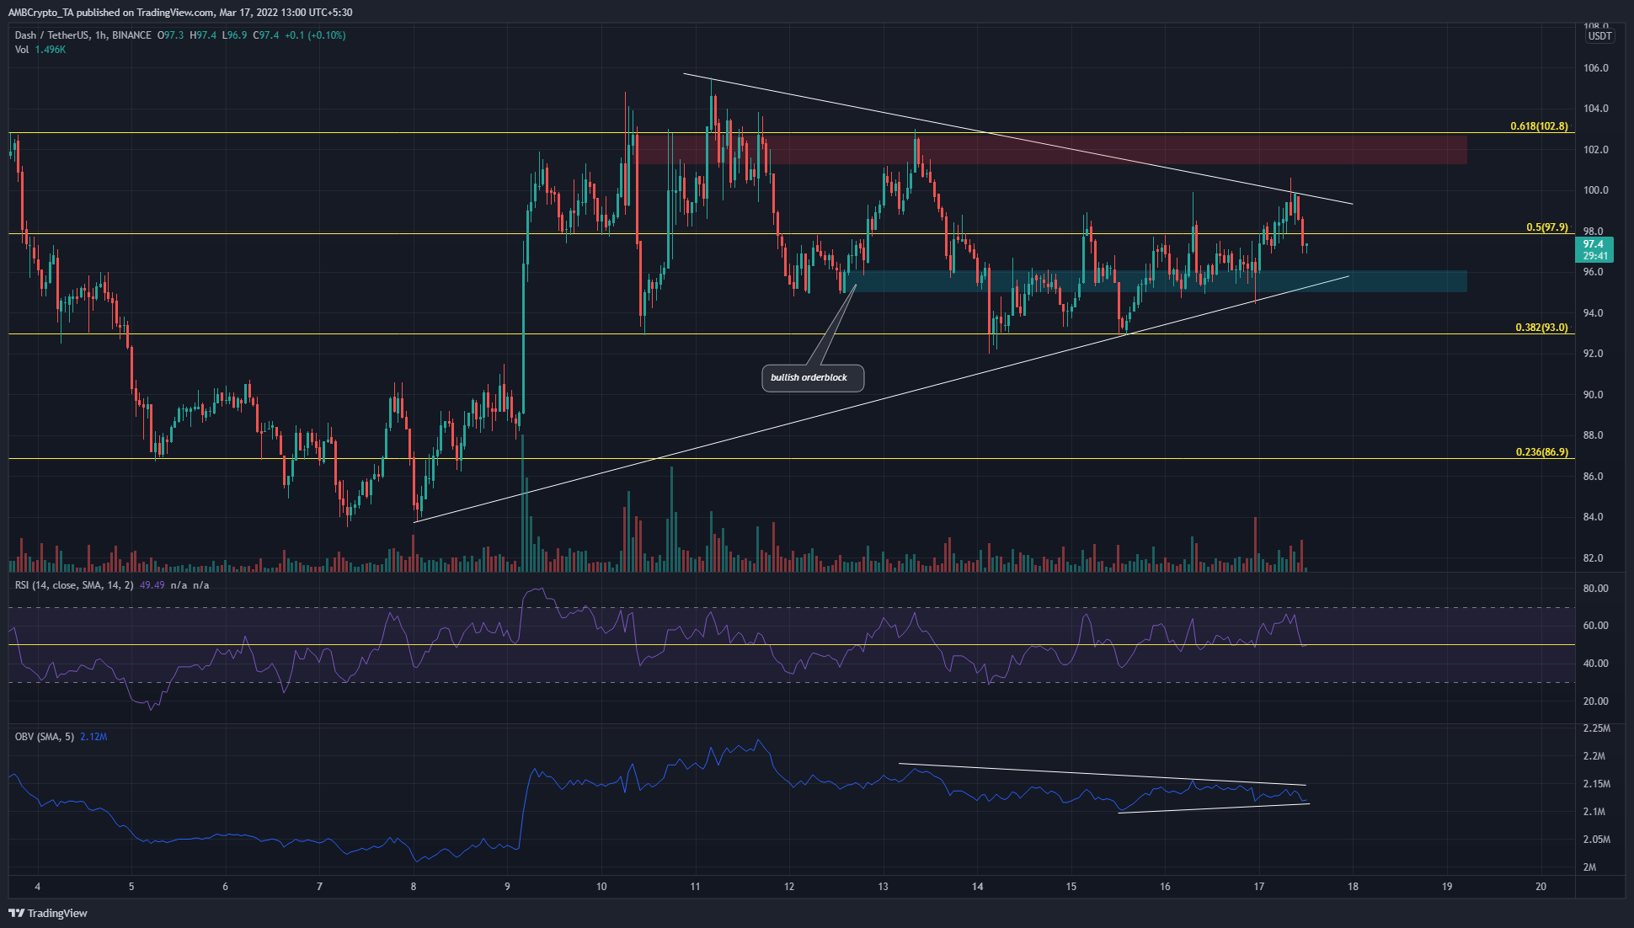Click the OBV indicator legend title

pyautogui.click(x=44, y=737)
